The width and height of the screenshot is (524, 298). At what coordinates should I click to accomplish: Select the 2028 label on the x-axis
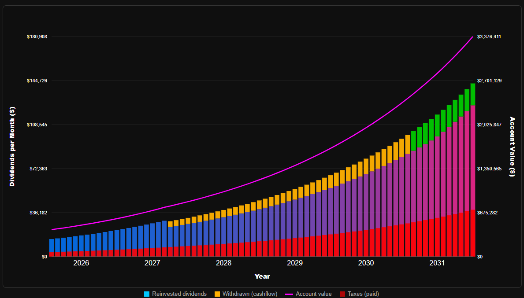[x=223, y=263]
